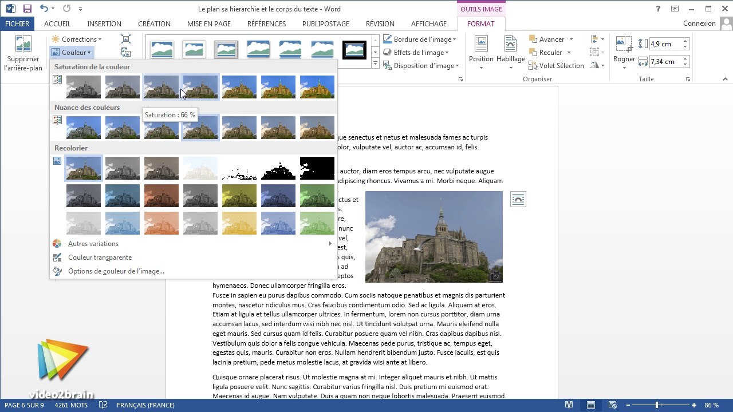This screenshot has width=733, height=412.
Task: Apply the first picture style in the gallery
Action: tap(161, 50)
